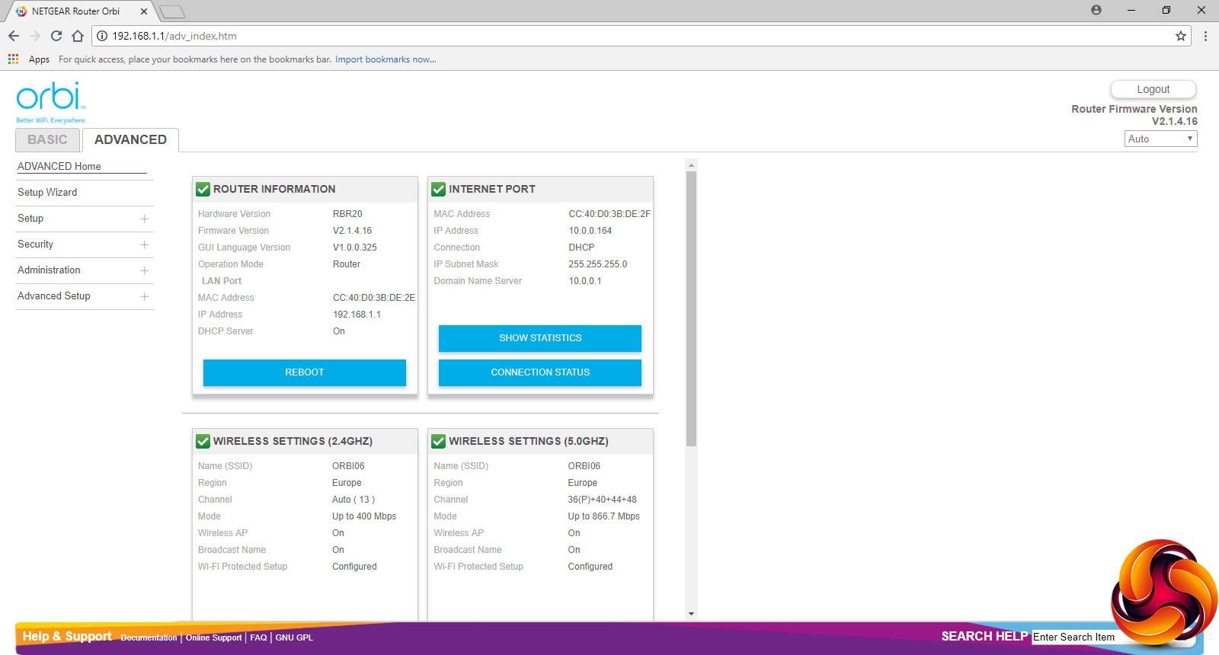Select the Domain Name Server 10.0.0.1 value
Screen dimensions: 1219x655
tap(585, 281)
